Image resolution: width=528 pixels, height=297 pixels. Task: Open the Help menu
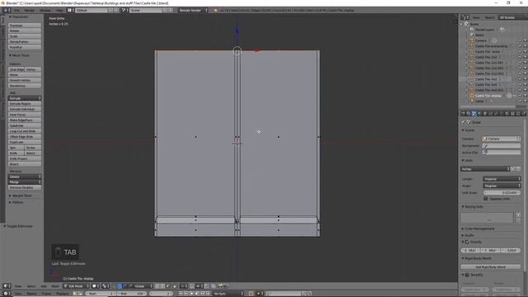pos(59,11)
